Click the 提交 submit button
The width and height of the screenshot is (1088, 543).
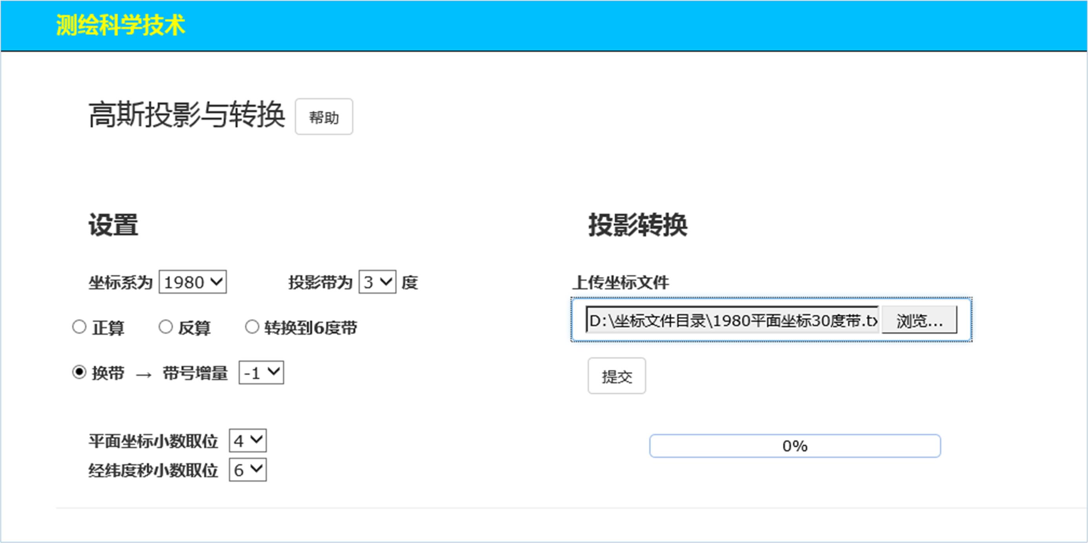click(616, 376)
